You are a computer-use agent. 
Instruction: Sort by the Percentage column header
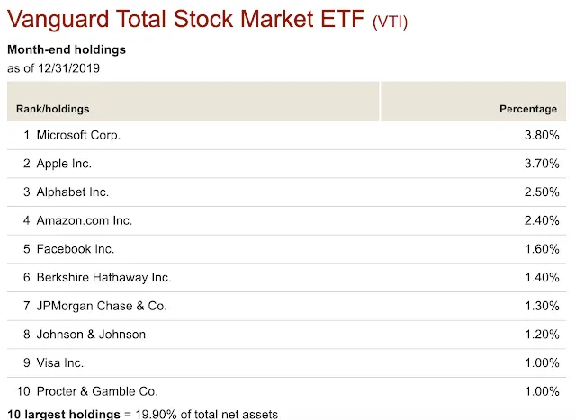tap(528, 109)
